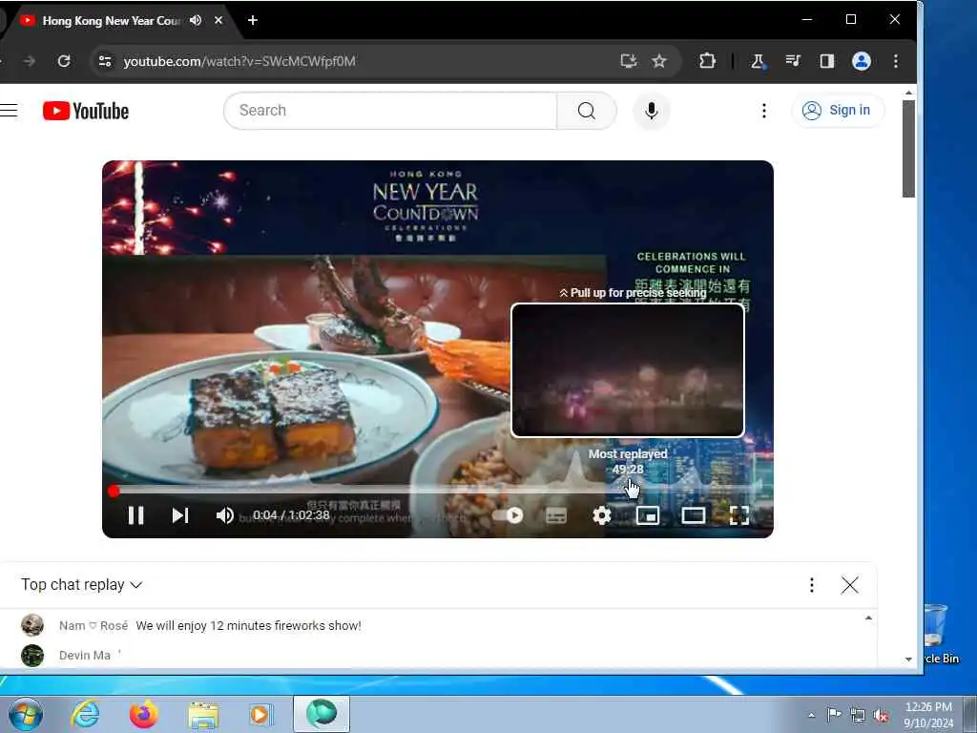977x733 pixels.
Task: Reload the page in Chrome
Action: point(64,61)
